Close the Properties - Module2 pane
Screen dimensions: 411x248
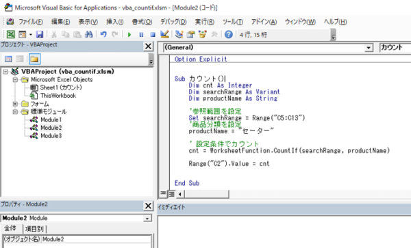tap(148, 206)
